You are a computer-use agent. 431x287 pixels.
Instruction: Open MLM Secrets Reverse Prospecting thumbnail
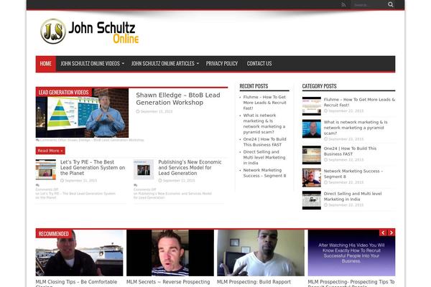(170, 253)
